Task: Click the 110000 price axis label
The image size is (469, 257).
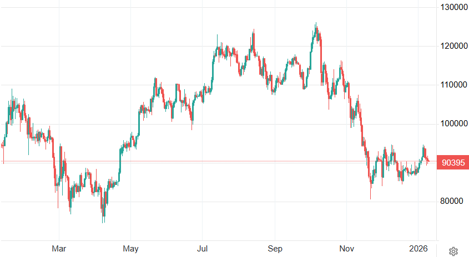Action: (452, 85)
